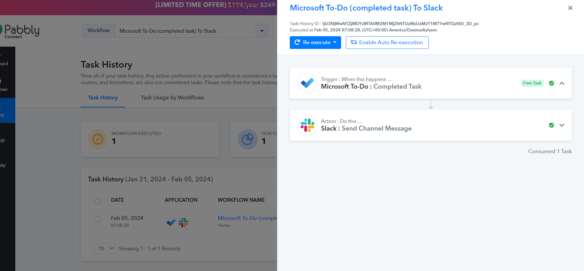Click Enable Auto Re-execution button
Image resolution: width=584 pixels, height=271 pixels.
coord(387,43)
